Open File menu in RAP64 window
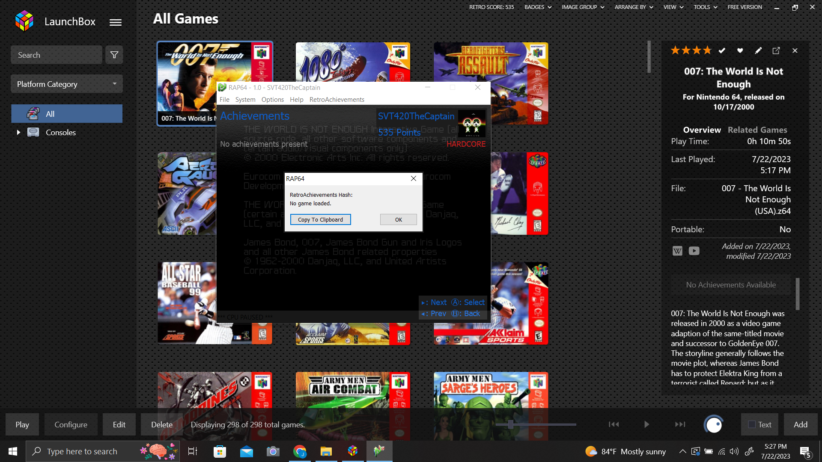The height and width of the screenshot is (462, 822). (224, 99)
